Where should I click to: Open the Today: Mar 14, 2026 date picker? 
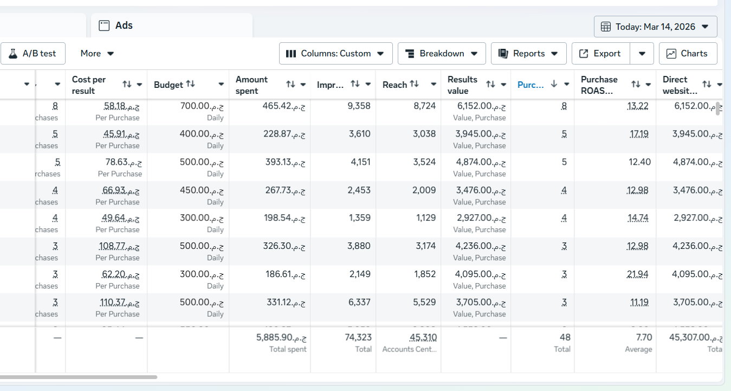pyautogui.click(x=655, y=27)
